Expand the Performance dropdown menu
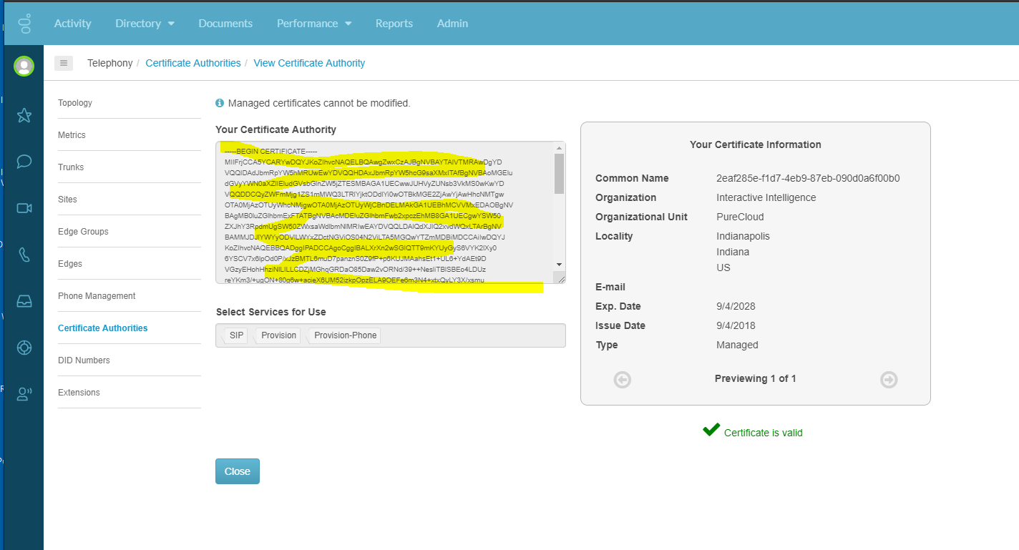Screen dimensions: 1019x550 click(x=314, y=24)
